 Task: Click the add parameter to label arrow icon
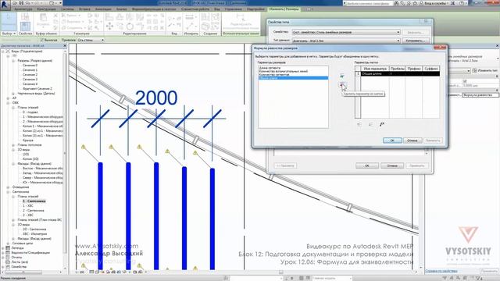tap(342, 76)
